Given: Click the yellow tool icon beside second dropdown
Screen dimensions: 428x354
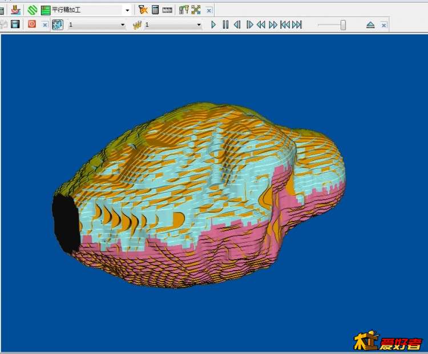Looking at the screenshot, I should coord(137,25).
